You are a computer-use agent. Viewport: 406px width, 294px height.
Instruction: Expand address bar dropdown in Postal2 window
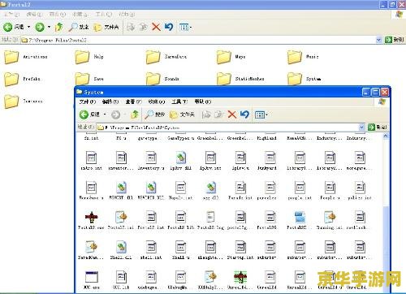(x=379, y=40)
